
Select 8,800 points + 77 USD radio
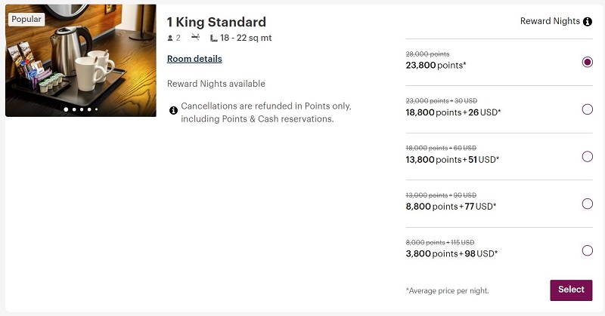pyautogui.click(x=588, y=204)
